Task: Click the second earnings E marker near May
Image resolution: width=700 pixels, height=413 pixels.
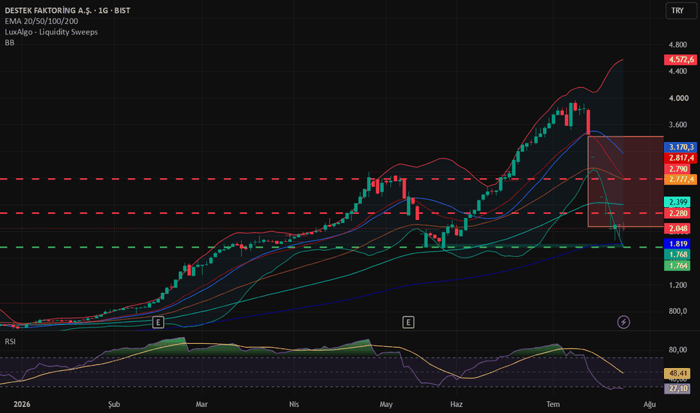Action: pyautogui.click(x=408, y=322)
